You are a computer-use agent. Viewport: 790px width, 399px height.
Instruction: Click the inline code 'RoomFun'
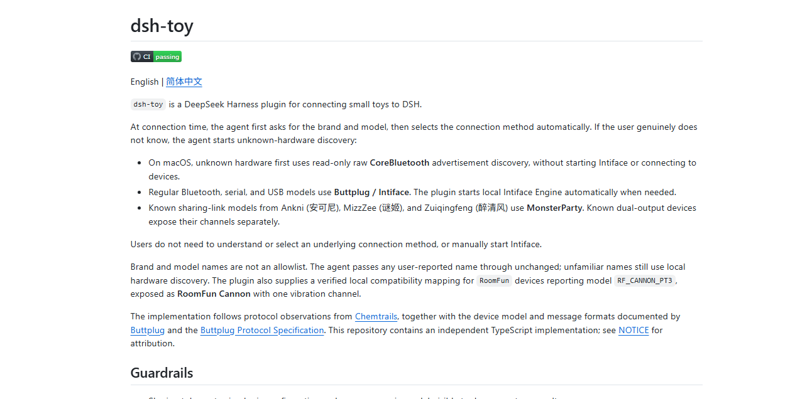(x=495, y=281)
